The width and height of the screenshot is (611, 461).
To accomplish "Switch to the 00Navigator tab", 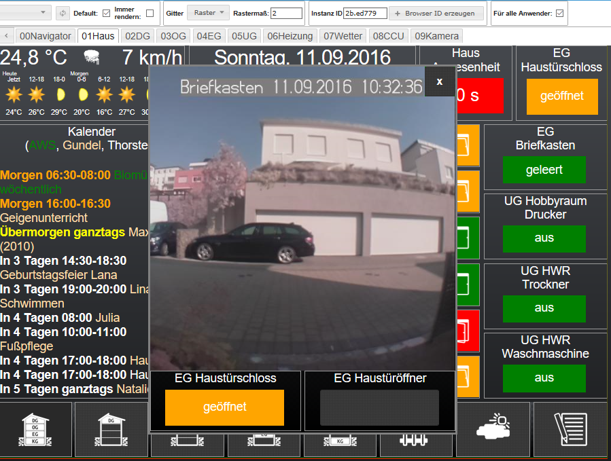I will [x=46, y=36].
